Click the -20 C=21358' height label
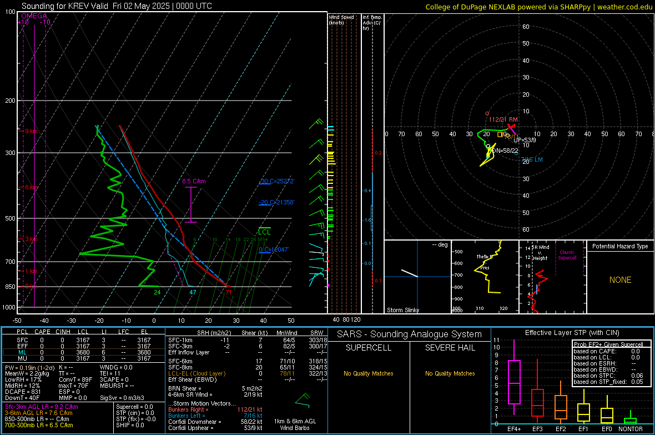This screenshot has width=655, height=435. (276, 202)
